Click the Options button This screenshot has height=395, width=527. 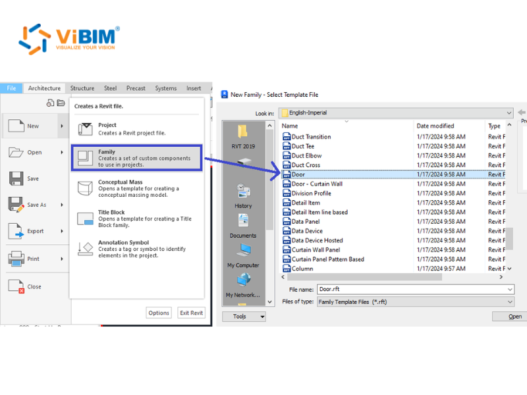tap(159, 313)
